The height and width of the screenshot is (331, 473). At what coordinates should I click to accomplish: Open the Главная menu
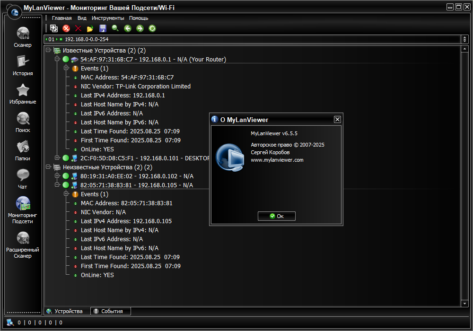(61, 18)
